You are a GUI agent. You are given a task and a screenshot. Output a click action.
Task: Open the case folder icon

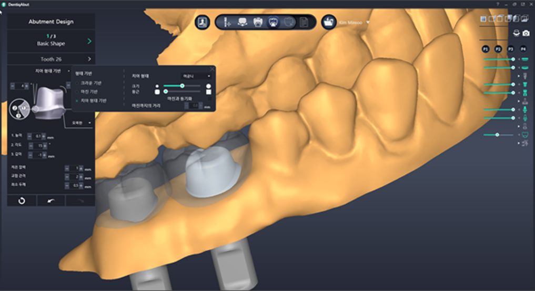(x=329, y=22)
